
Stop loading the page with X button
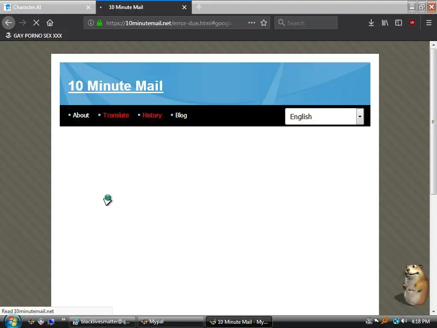[36, 23]
